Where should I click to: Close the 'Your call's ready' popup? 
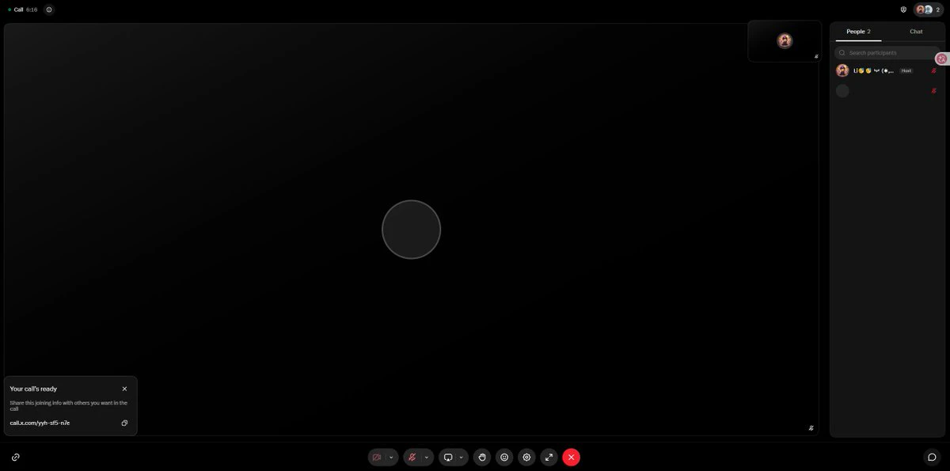(124, 389)
